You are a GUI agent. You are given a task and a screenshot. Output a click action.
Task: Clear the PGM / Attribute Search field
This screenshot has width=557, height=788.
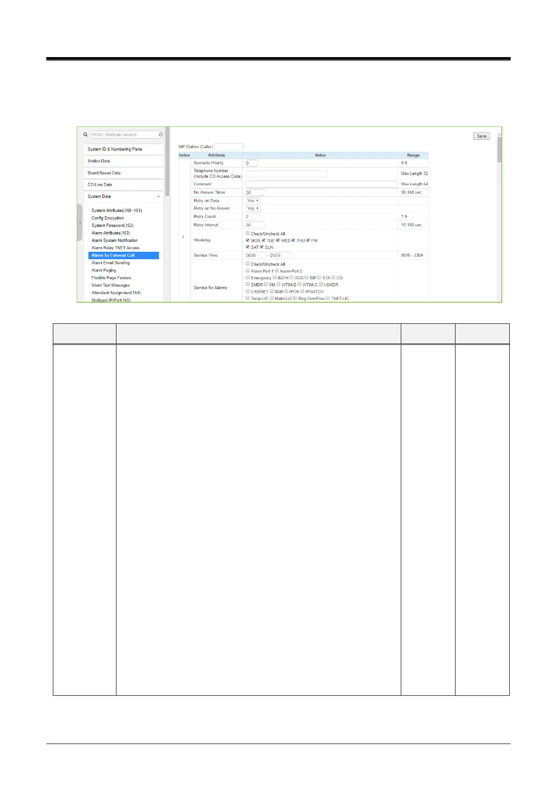[x=160, y=135]
